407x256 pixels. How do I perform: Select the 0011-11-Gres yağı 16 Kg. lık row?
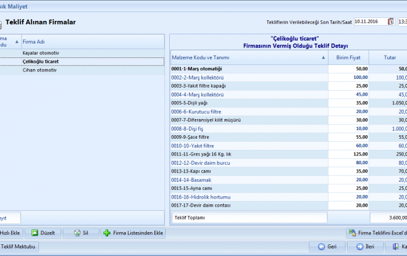click(x=249, y=154)
